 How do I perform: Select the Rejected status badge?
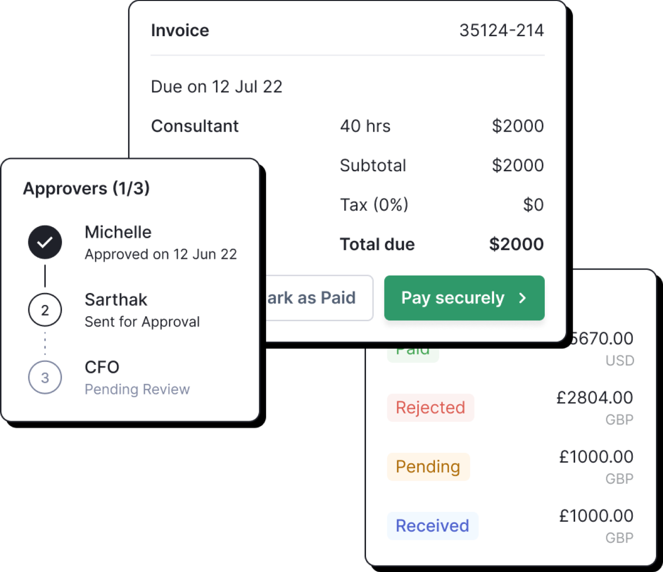tap(430, 408)
